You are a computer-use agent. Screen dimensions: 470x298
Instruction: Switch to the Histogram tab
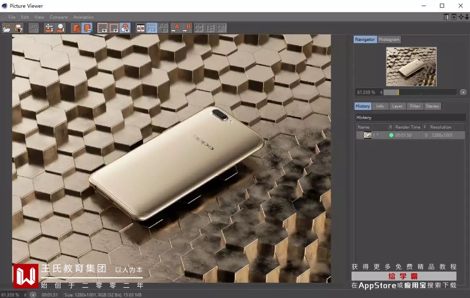tap(389, 40)
